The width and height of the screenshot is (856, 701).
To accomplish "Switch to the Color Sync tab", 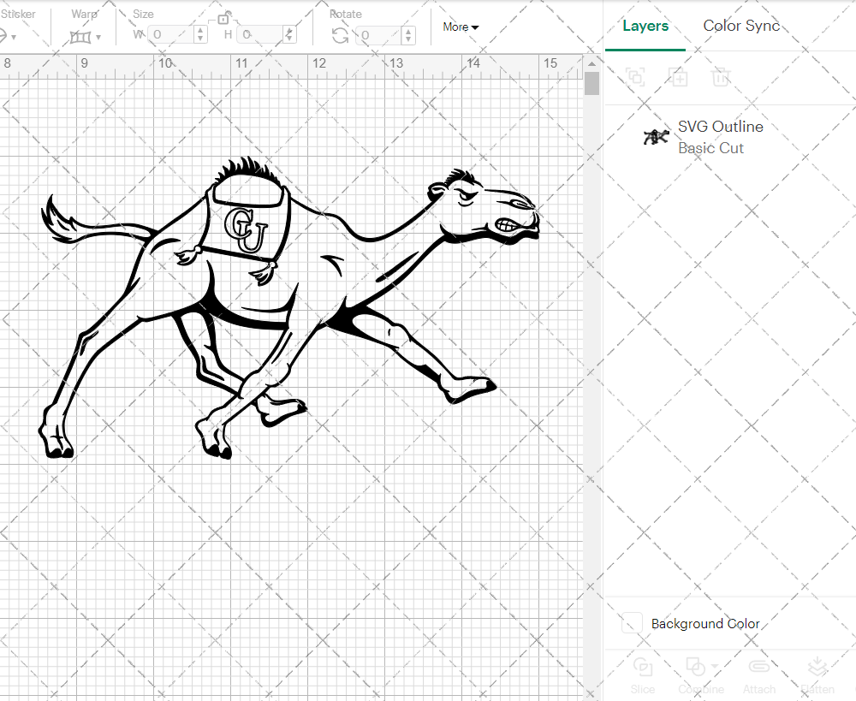I will pos(741,26).
